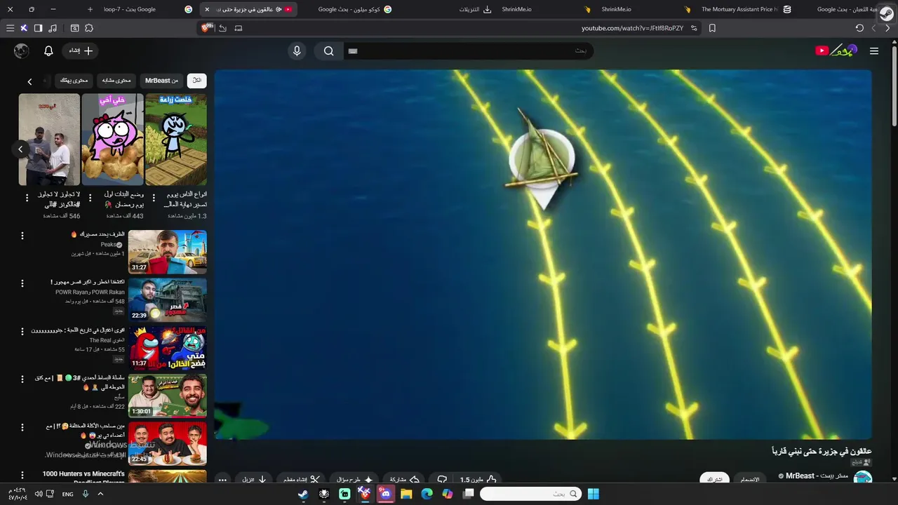This screenshot has height=505, width=898.
Task: Open options for the 443 thousand views Short
Action: (x=91, y=198)
